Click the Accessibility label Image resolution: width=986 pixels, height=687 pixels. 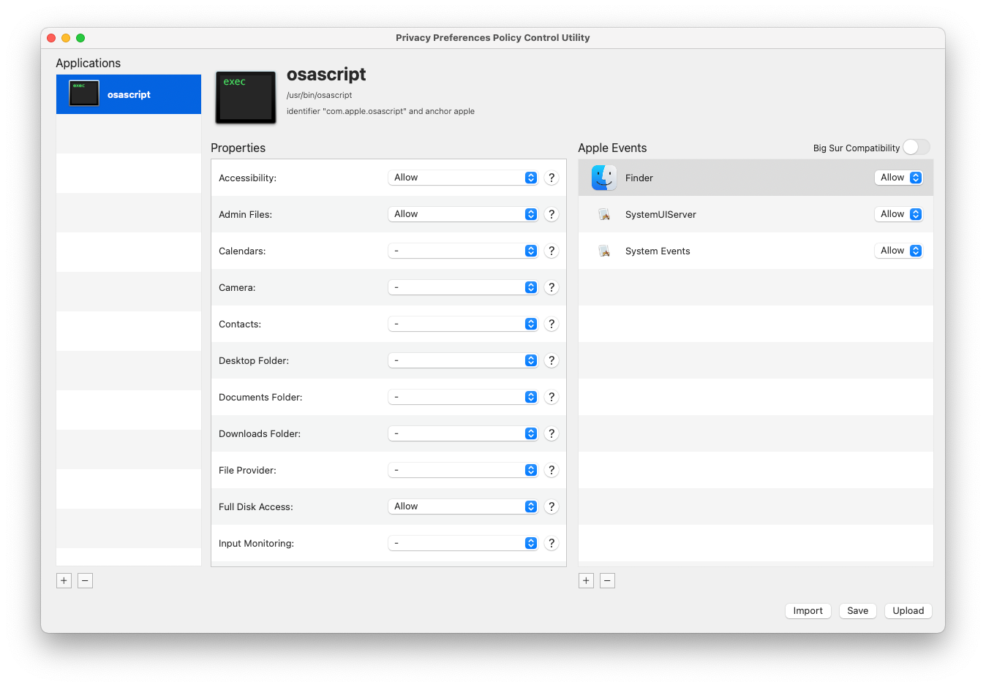coord(247,178)
